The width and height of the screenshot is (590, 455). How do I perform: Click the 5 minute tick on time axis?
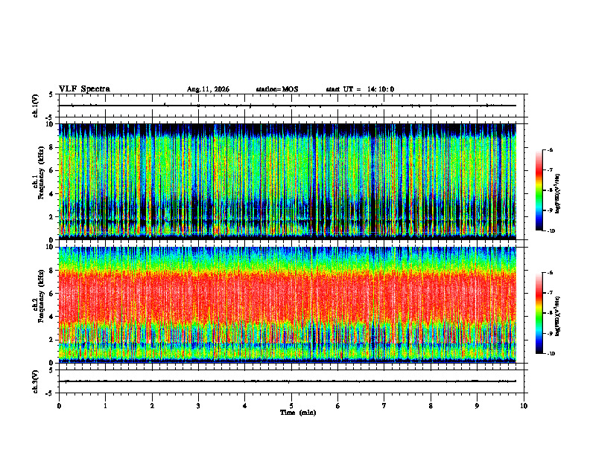point(291,406)
